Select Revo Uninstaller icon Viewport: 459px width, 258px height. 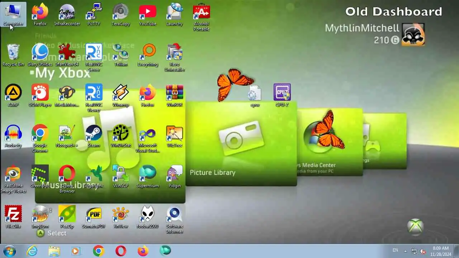pos(175,58)
